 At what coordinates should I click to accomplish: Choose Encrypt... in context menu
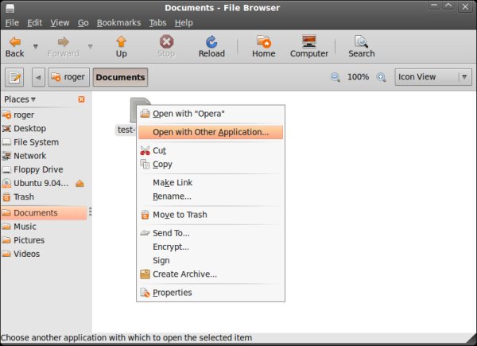[x=211, y=247]
